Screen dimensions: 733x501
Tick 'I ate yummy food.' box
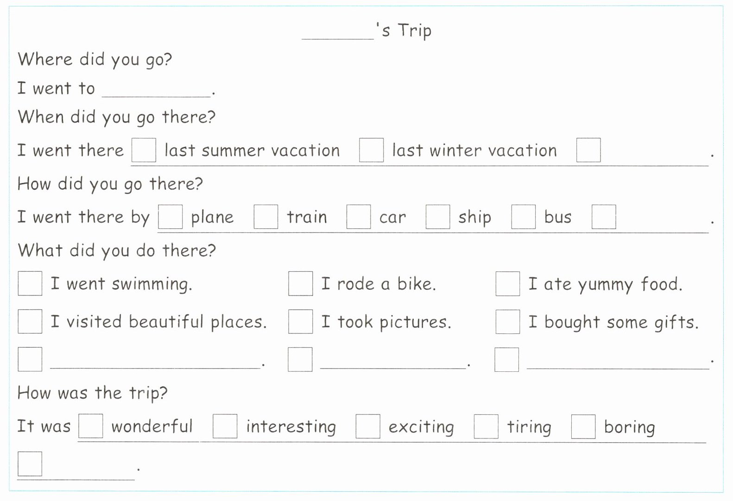(507, 283)
